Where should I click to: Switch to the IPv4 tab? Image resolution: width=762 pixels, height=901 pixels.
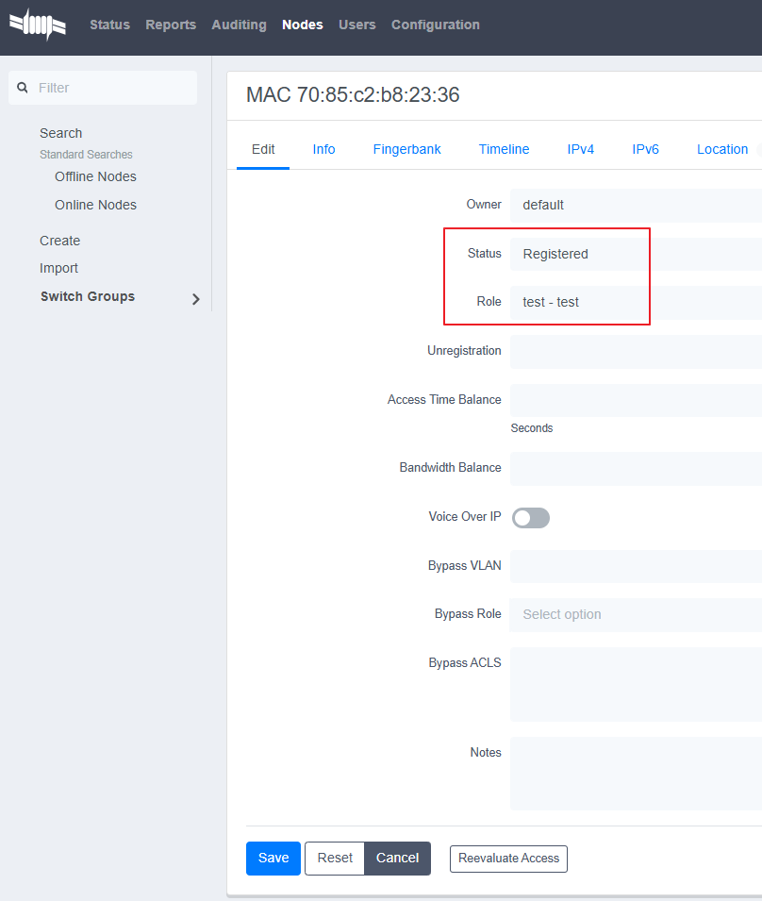tap(581, 149)
